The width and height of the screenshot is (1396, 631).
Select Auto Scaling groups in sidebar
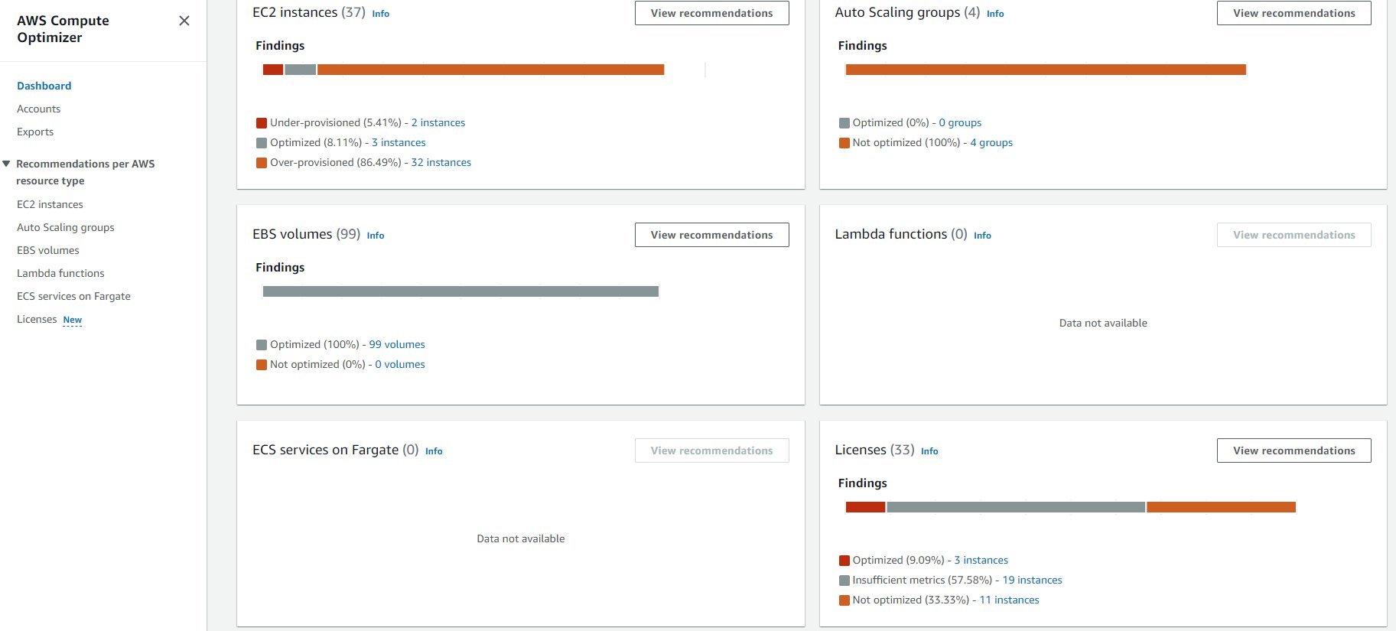coord(66,227)
